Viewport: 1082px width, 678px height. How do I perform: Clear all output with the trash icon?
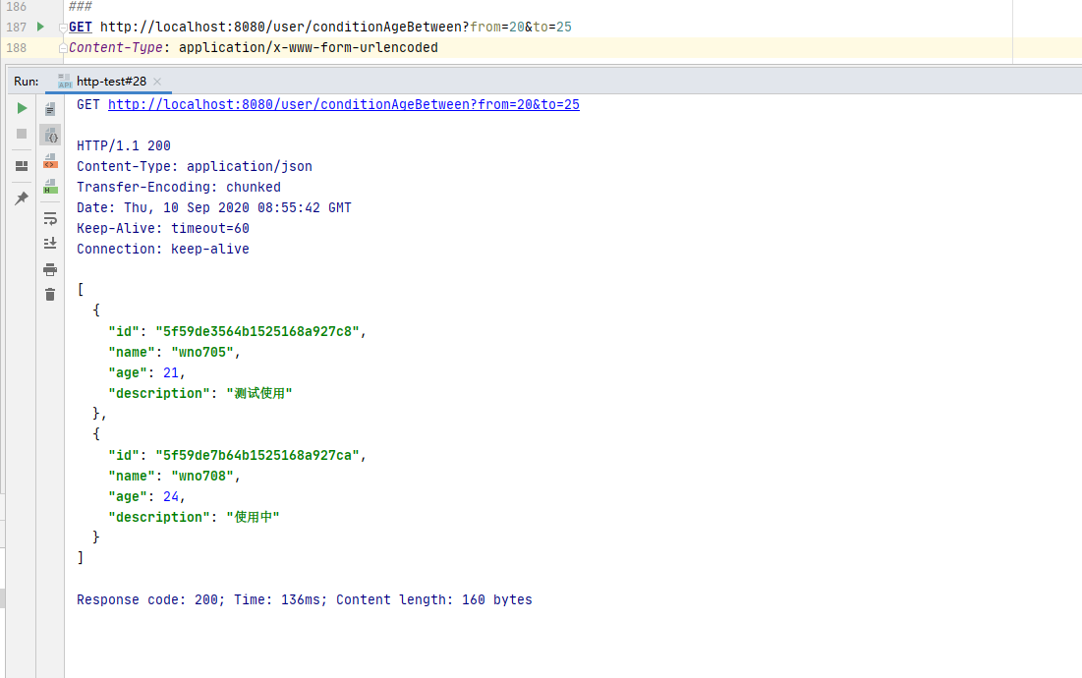tap(50, 294)
